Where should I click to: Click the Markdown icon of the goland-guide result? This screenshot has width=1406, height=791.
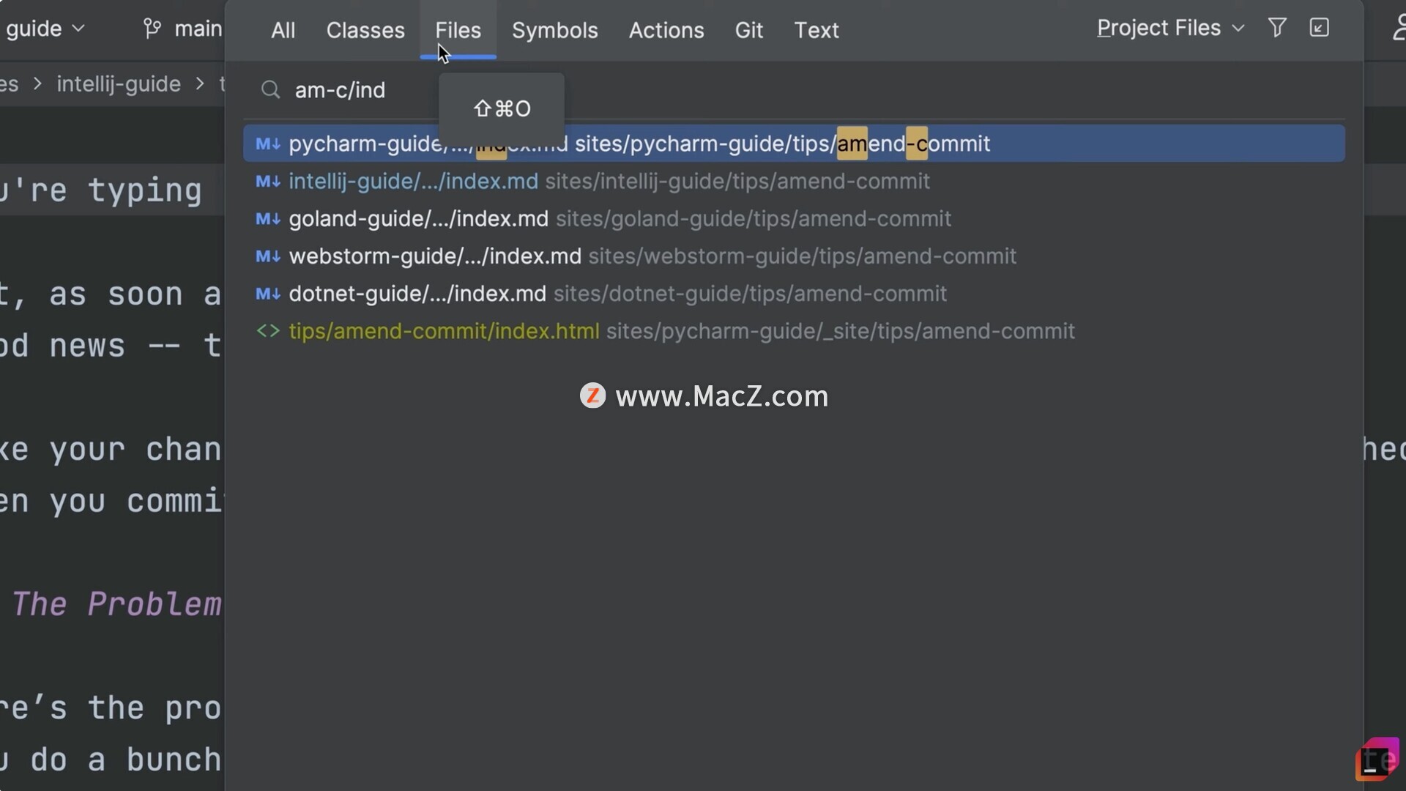click(267, 219)
